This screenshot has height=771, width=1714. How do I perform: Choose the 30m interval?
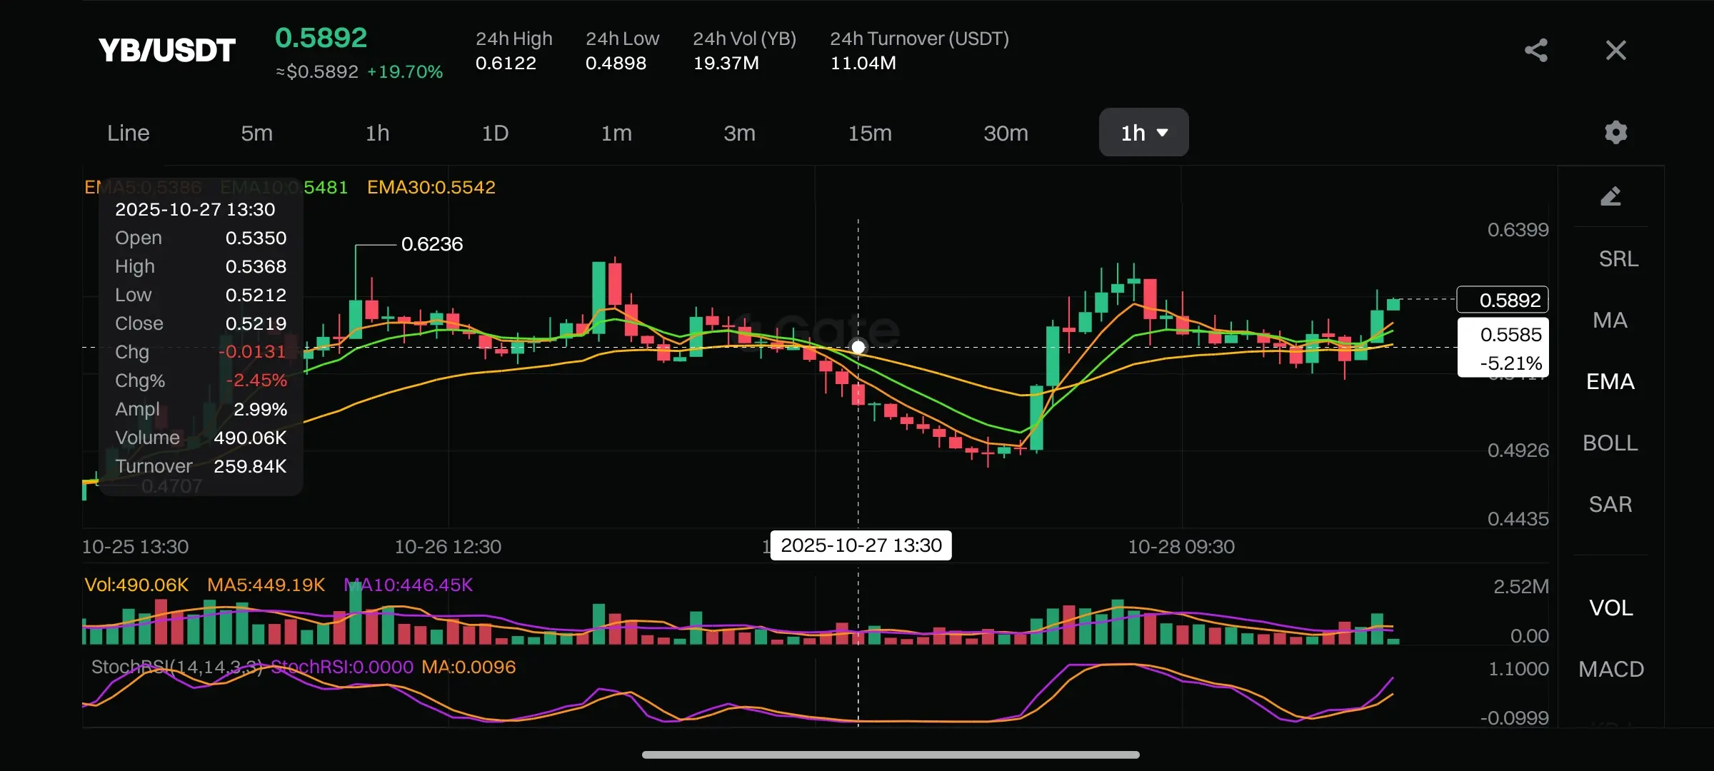[1006, 133]
